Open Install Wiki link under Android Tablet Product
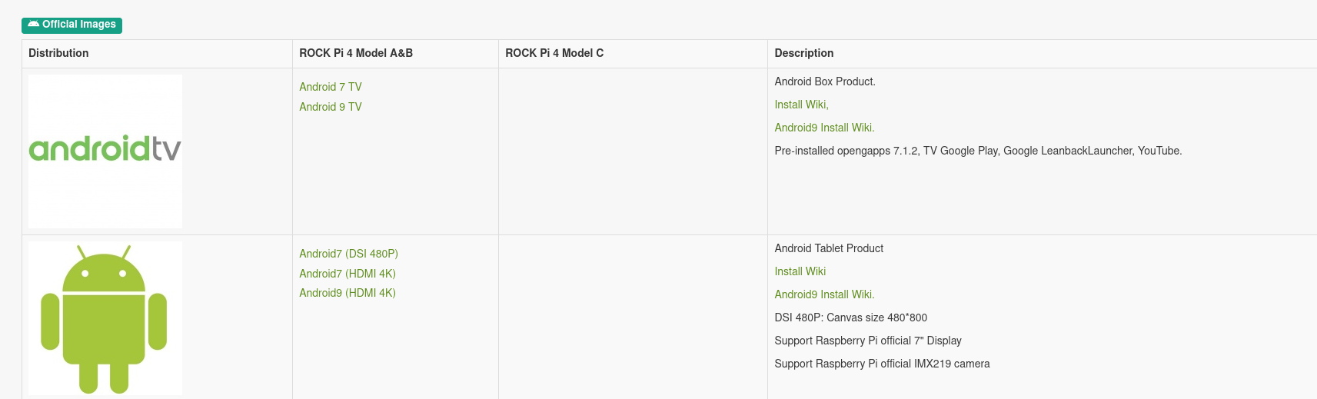The height and width of the screenshot is (399, 1317). click(800, 271)
